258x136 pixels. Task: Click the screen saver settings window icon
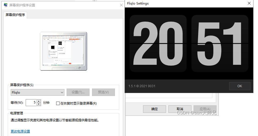click(6, 5)
